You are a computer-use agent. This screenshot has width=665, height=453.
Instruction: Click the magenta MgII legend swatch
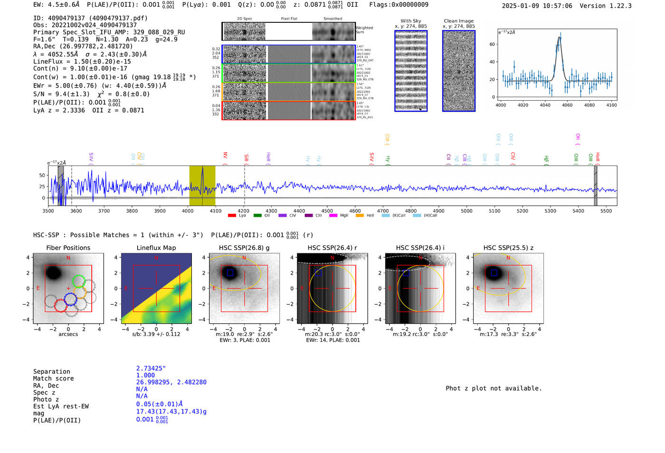coord(333,215)
